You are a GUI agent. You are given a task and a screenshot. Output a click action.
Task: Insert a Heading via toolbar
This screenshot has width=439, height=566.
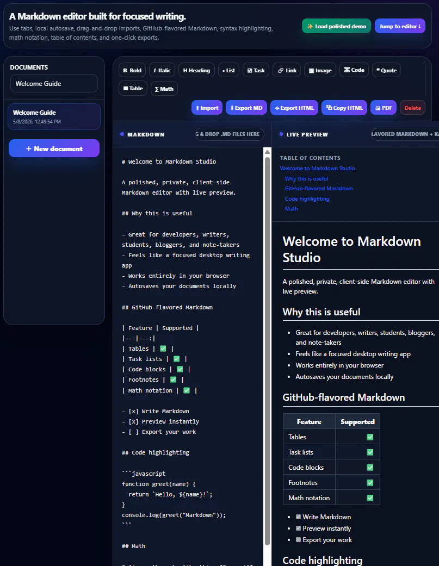(x=196, y=70)
